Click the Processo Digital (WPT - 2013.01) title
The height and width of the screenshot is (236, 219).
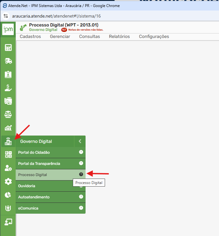pyautogui.click(x=64, y=25)
